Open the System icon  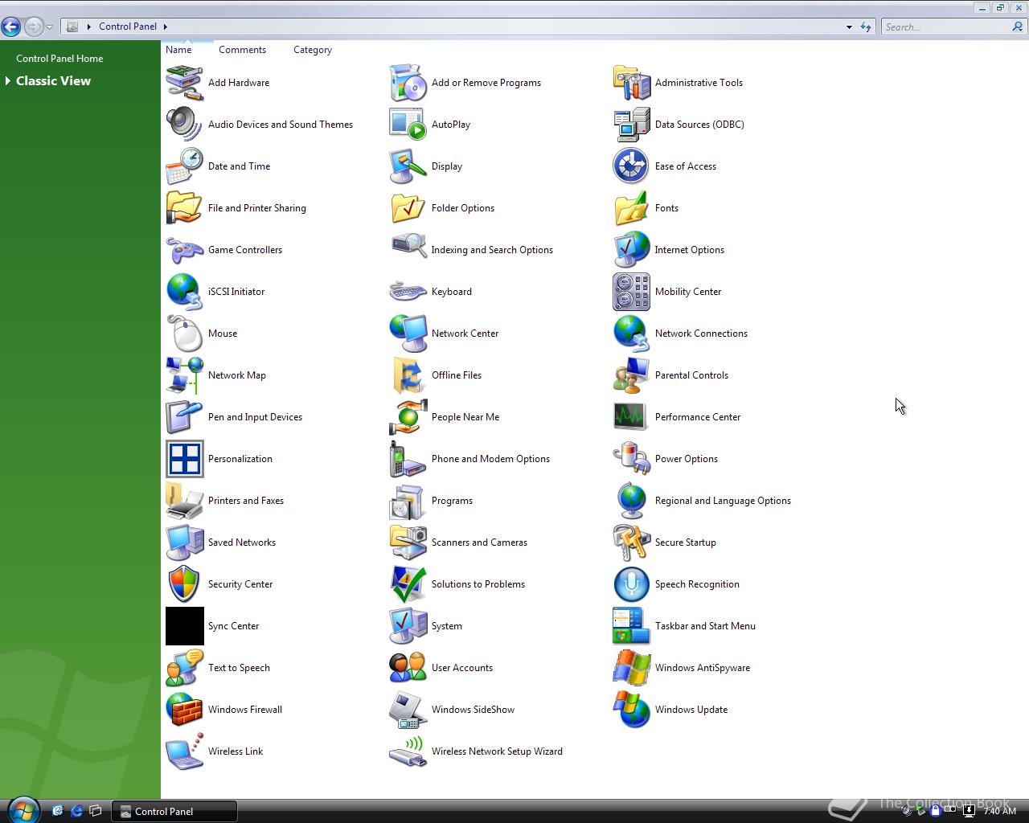coord(408,626)
